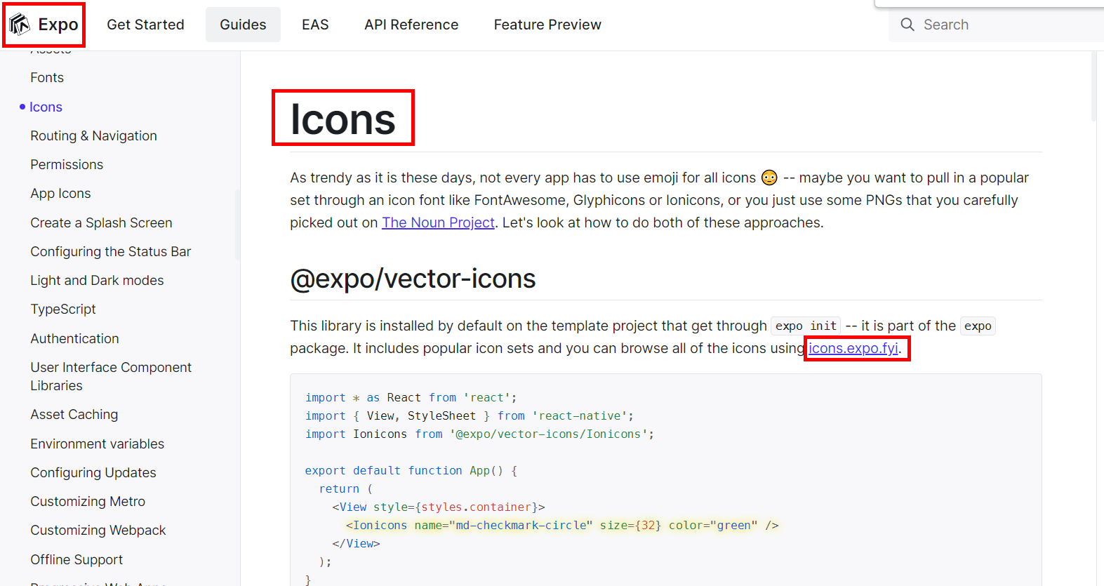
Task: Open the API Reference tab
Action: pos(411,25)
